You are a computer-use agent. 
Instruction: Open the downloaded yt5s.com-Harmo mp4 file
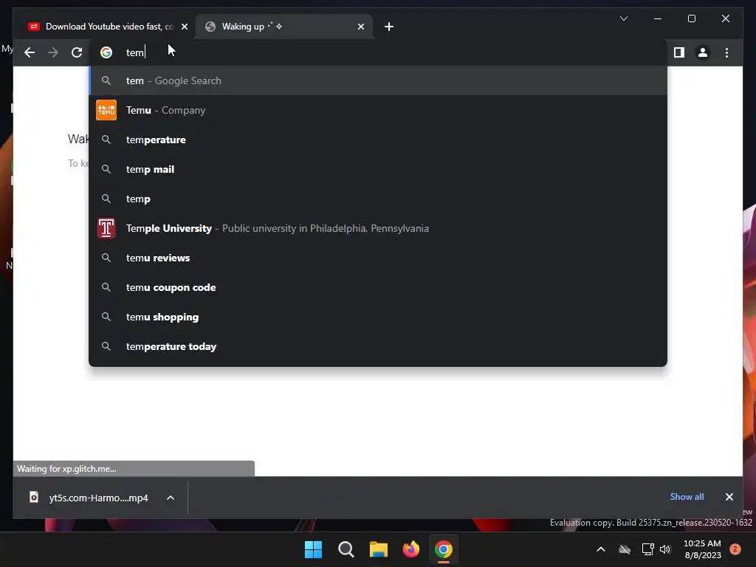[98, 498]
